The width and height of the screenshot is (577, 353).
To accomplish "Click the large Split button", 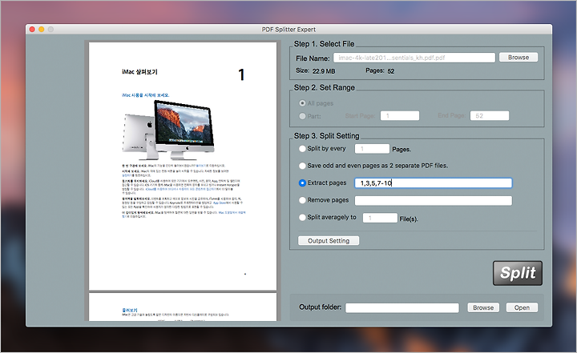I will coord(518,273).
